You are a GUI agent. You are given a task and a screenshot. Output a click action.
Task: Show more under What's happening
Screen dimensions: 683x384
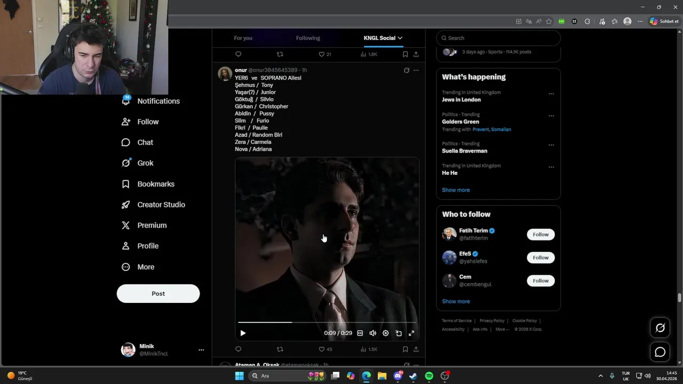click(x=456, y=190)
